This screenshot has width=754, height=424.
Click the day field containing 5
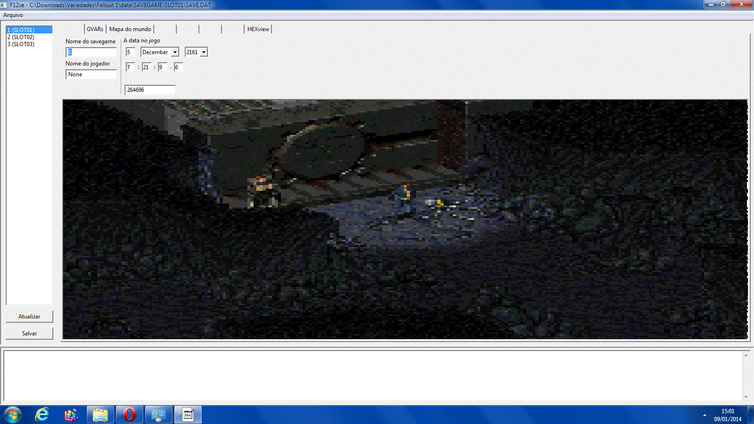coord(130,52)
